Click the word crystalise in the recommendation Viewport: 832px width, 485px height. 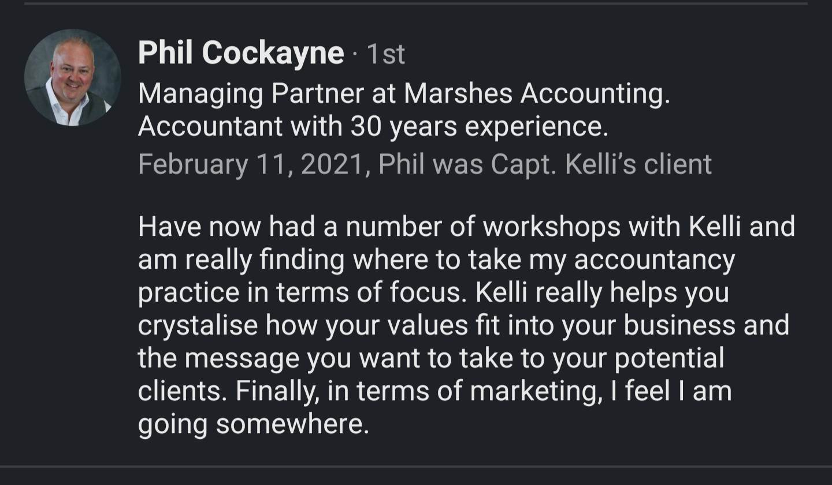tap(198, 326)
